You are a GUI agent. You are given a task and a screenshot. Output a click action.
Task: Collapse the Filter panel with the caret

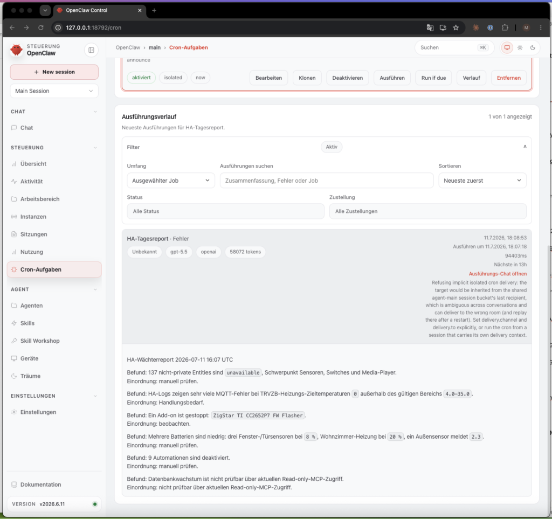pos(525,147)
